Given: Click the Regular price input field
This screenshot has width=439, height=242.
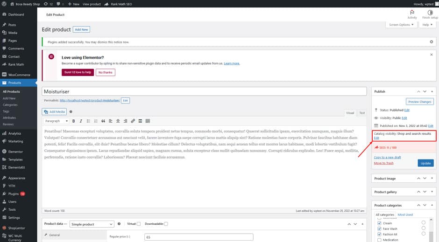Looking at the screenshot, I should [x=199, y=237].
